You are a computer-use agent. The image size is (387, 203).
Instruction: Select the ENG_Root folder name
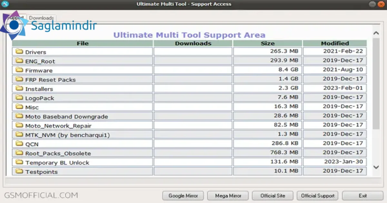pos(40,61)
